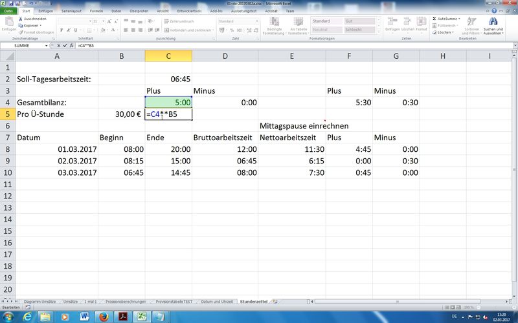Image resolution: width=518 pixels, height=323 pixels.
Task: Confirm the formula with the checkmark icon
Action: tap(65, 46)
